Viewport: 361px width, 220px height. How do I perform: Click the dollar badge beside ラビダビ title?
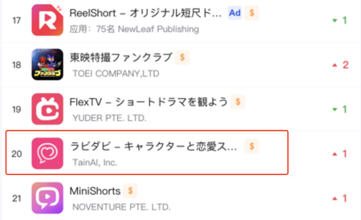coord(252,146)
